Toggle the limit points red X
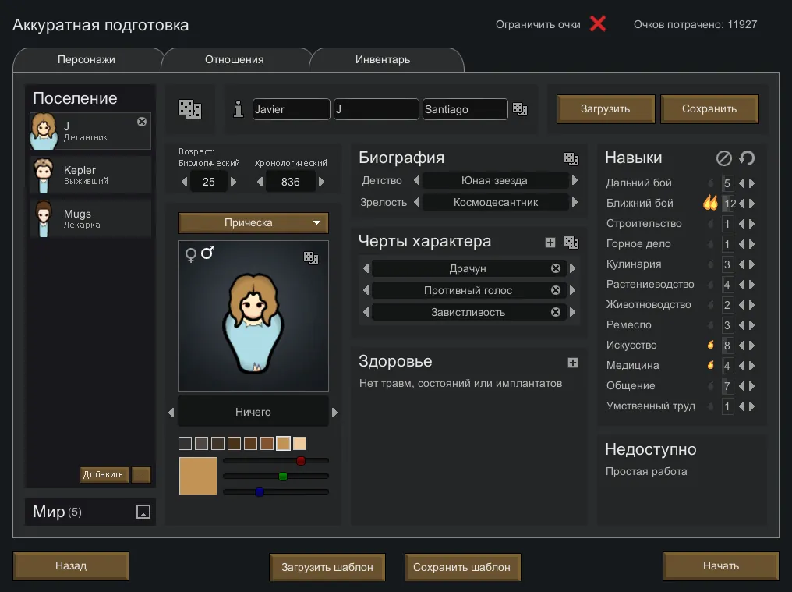Screen dimensions: 792x592 (x=598, y=23)
